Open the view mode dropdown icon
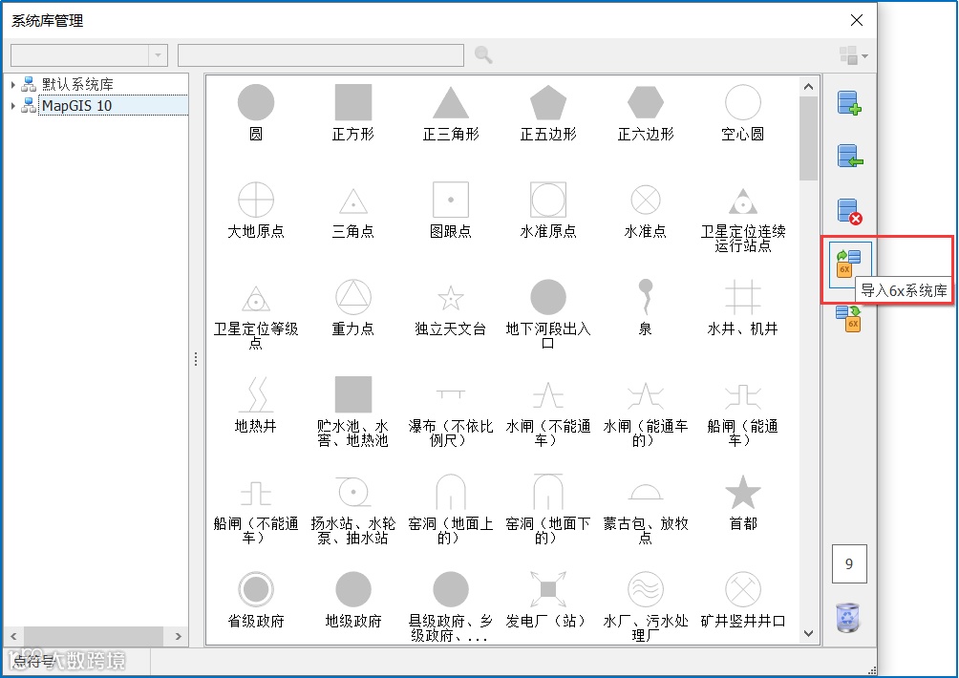This screenshot has height=678, width=959. [x=854, y=55]
